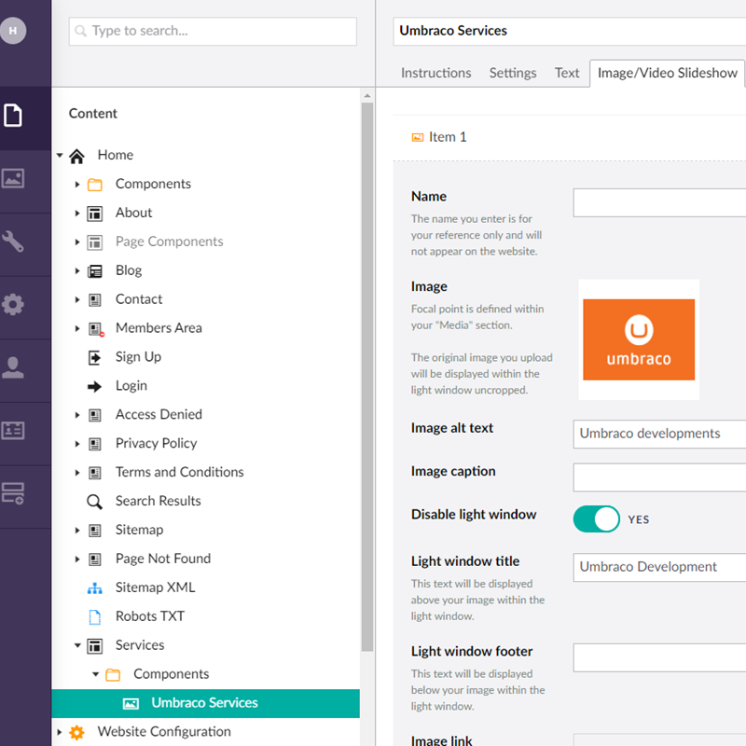
Task: Collapse the Services node
Action: pos(77,645)
